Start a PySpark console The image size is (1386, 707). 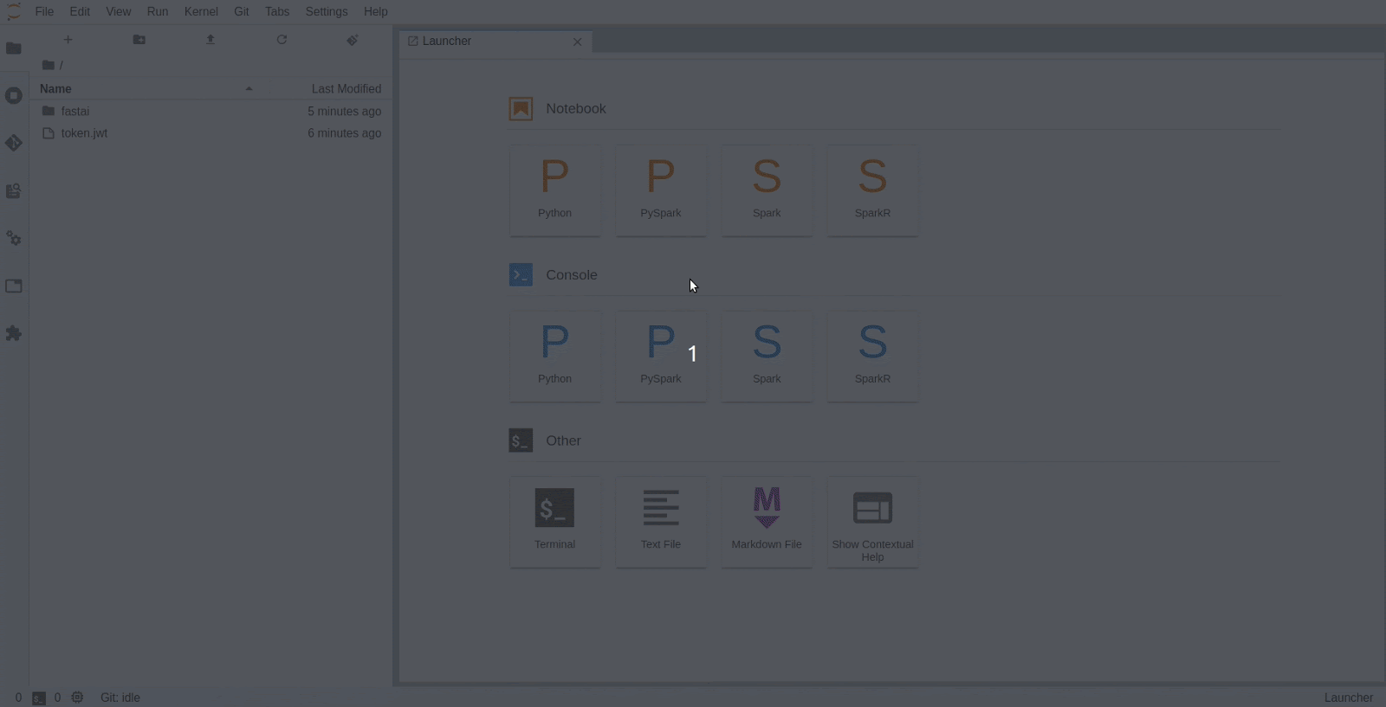click(660, 356)
